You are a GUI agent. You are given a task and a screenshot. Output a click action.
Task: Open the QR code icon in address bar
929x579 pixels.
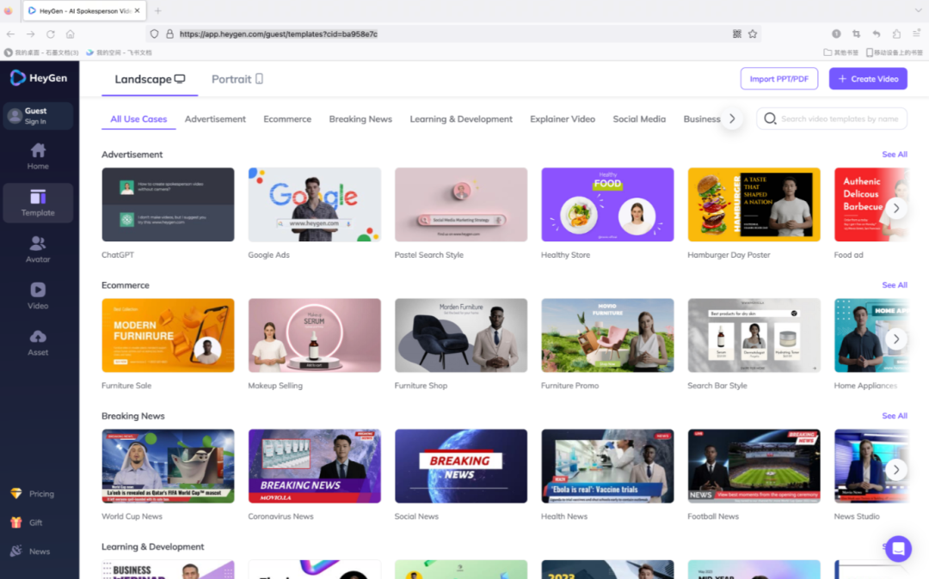736,34
